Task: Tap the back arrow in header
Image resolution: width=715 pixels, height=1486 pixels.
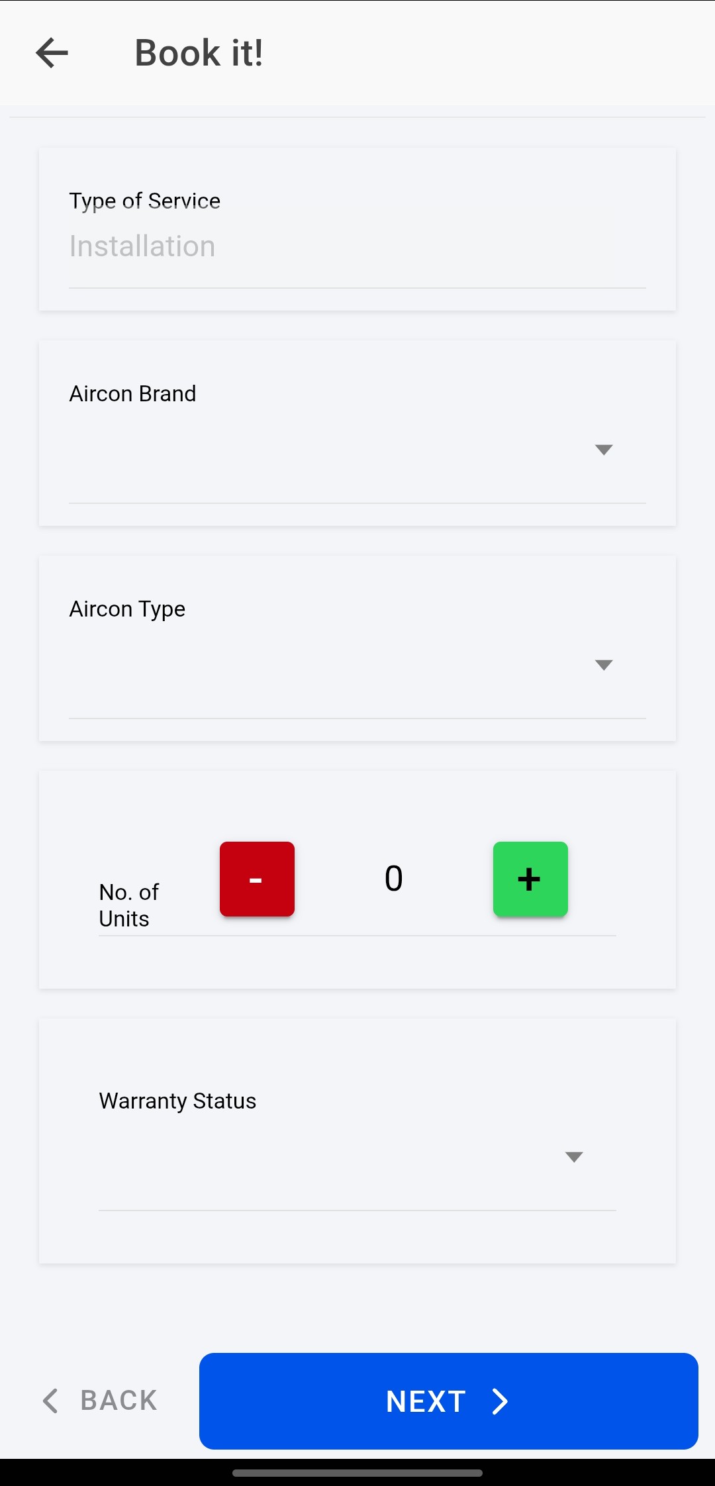Action: tap(52, 53)
